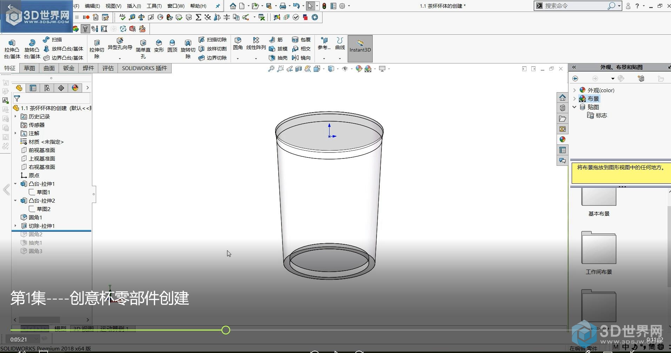Open the Fillet (圆角) dropdown arrow
This screenshot has width=671, height=353.
(238, 59)
